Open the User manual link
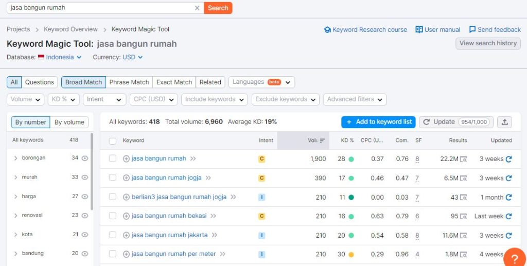Viewport: 527px width, 266px height. (438, 29)
